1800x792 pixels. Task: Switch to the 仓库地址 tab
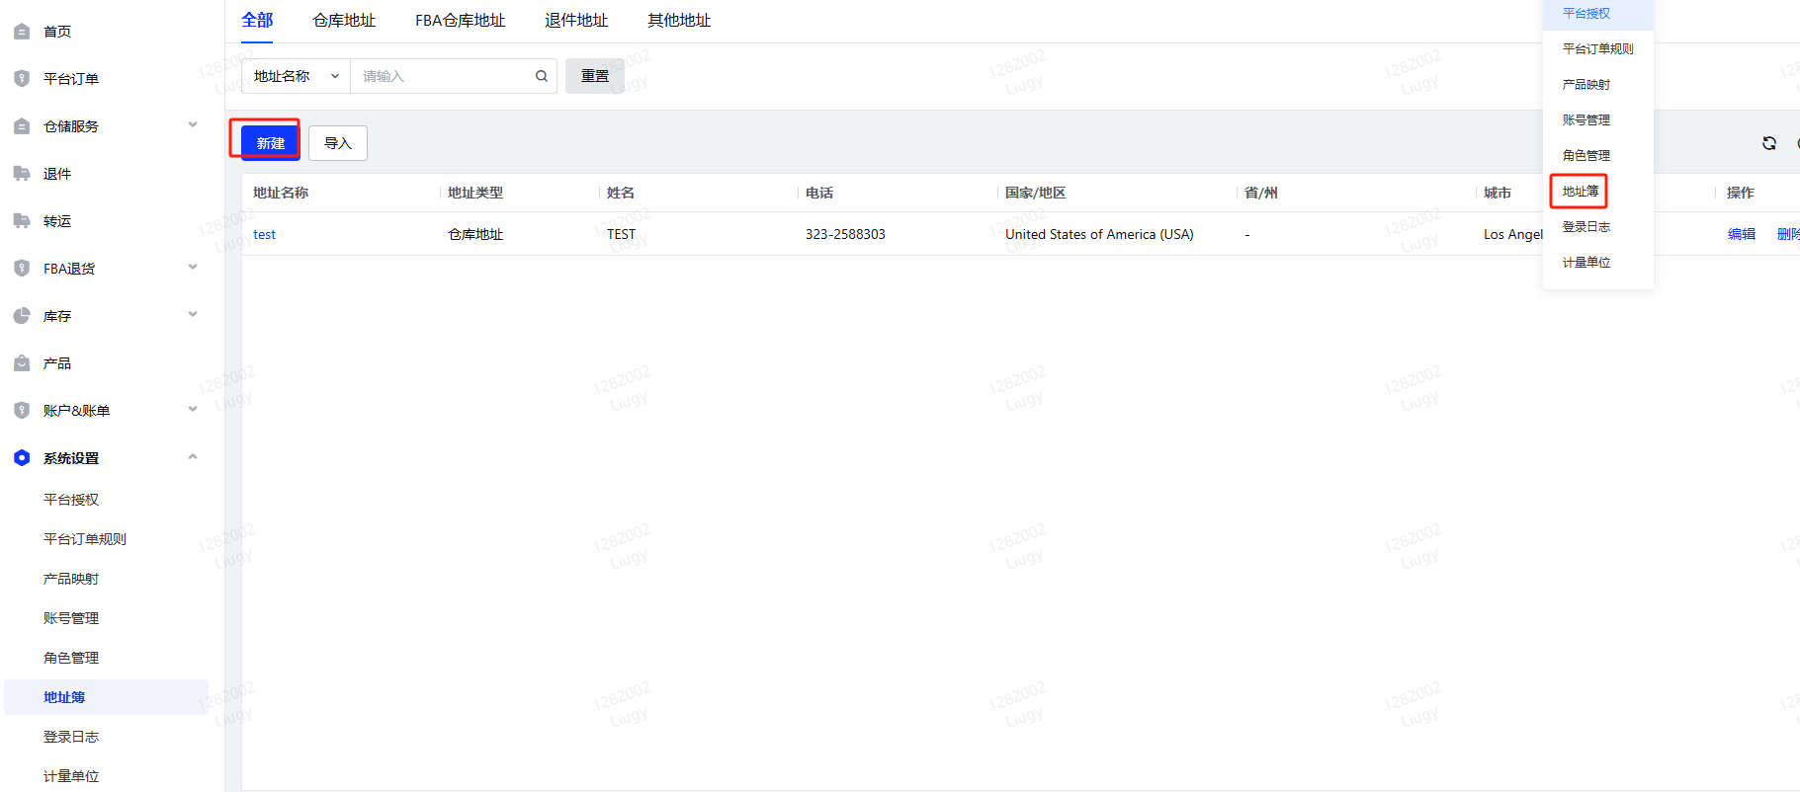(344, 21)
